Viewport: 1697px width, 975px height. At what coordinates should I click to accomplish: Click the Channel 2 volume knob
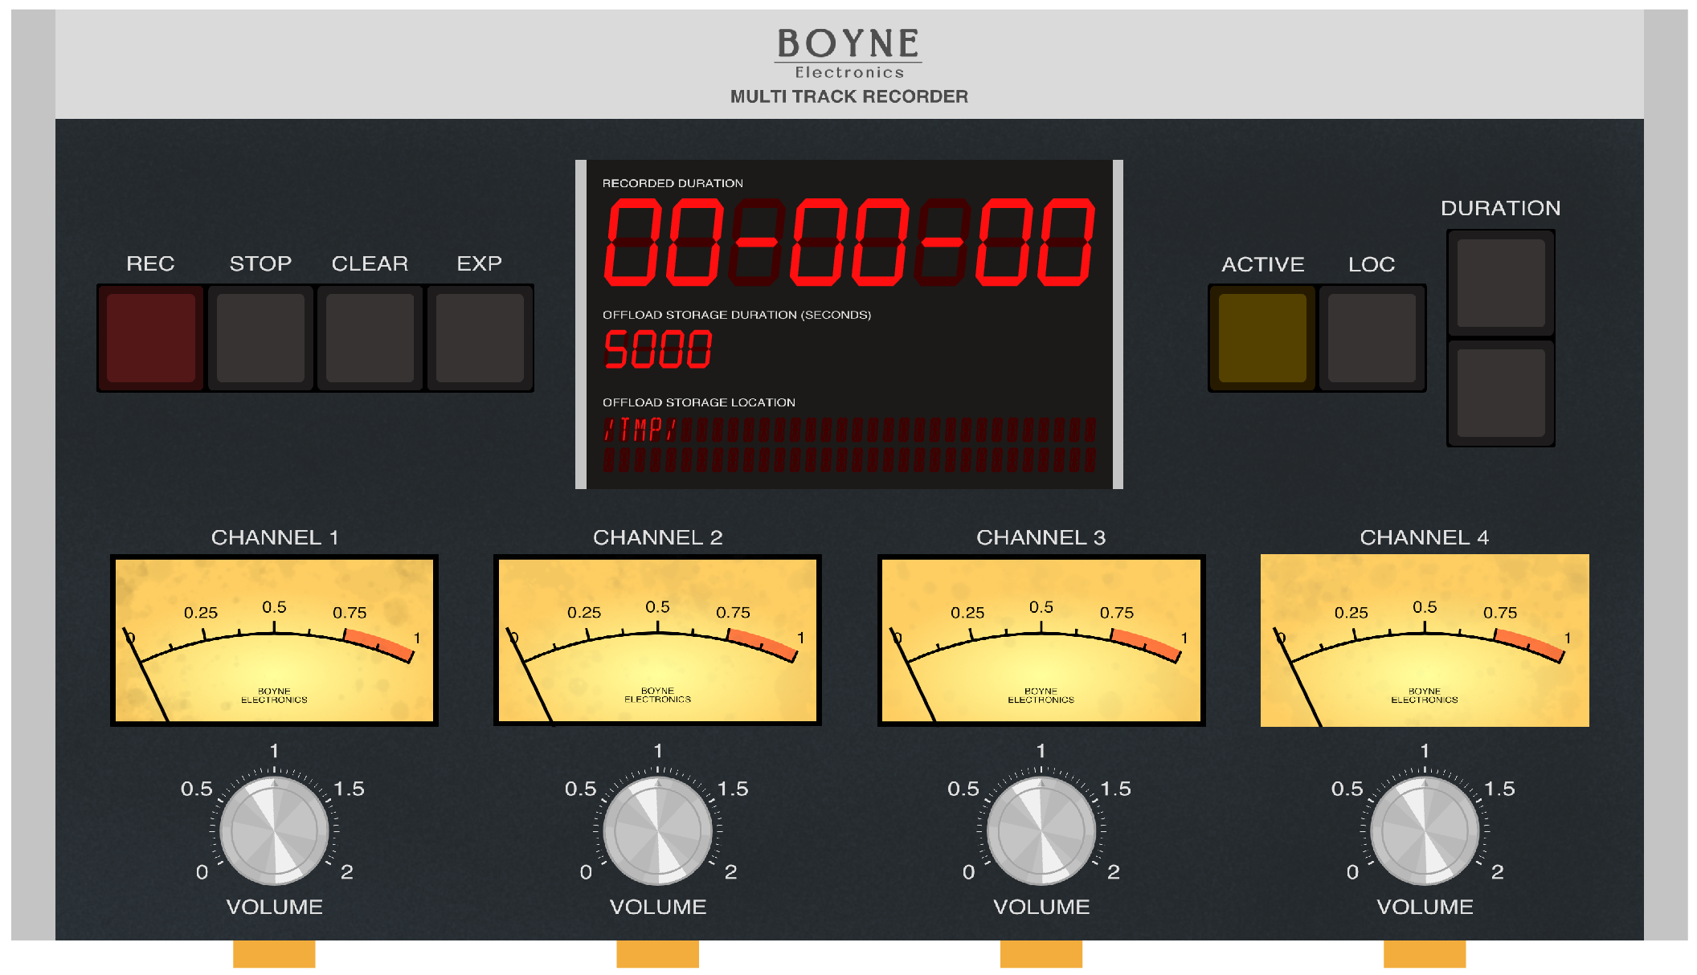[x=657, y=830]
